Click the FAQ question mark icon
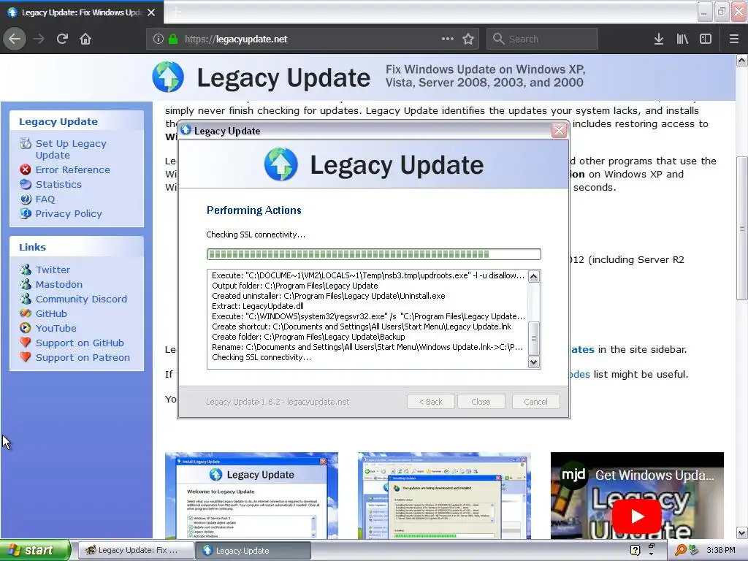Image resolution: width=748 pixels, height=561 pixels. click(26, 199)
